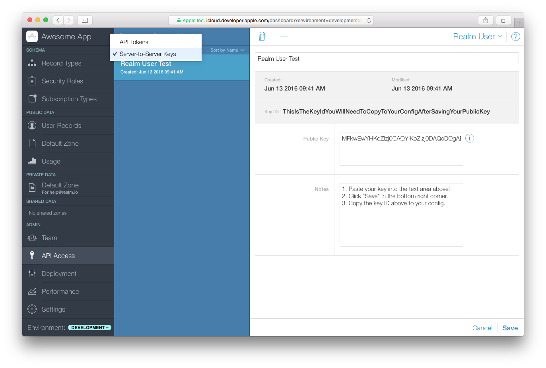Image resolution: width=546 pixels, height=368 pixels.
Task: Click the Public Key info icon
Action: click(x=470, y=138)
